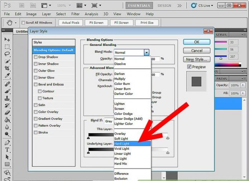The height and width of the screenshot is (181, 249).
Task: Open the Filter menu
Action: [75, 14]
